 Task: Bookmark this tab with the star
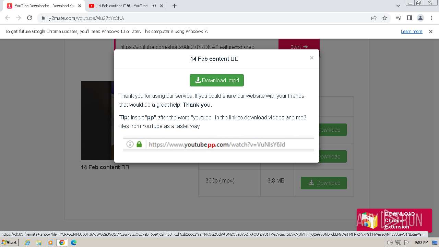(385, 18)
